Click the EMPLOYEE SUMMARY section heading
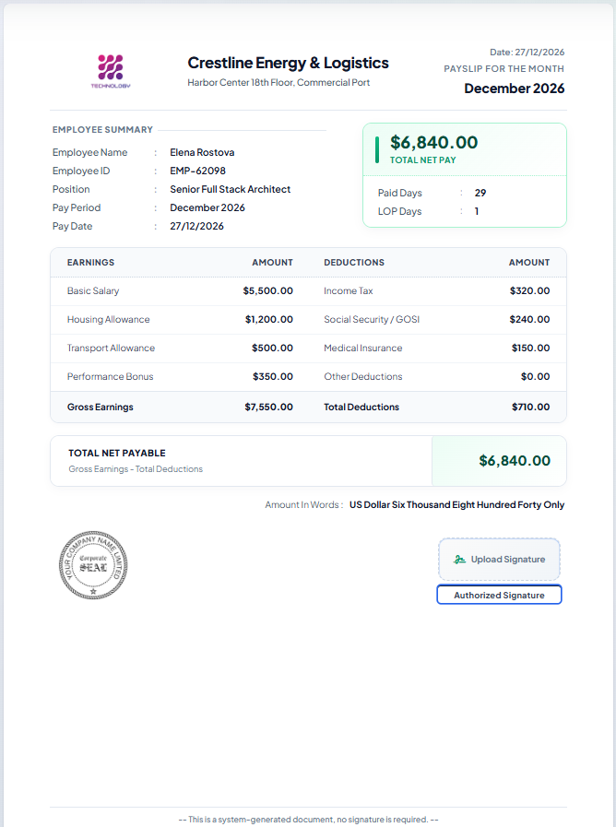 (103, 130)
